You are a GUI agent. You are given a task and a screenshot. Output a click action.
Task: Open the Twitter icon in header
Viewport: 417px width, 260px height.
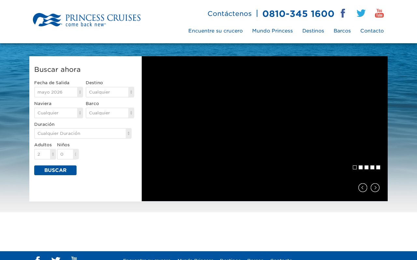(361, 13)
